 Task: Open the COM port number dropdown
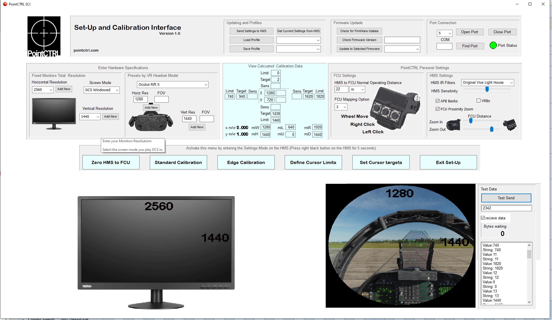[444, 33]
